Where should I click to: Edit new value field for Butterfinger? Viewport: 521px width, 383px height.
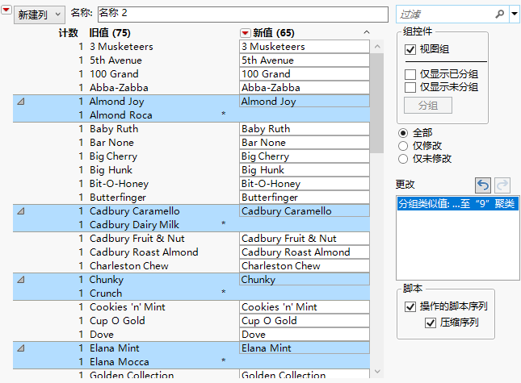[305, 198]
